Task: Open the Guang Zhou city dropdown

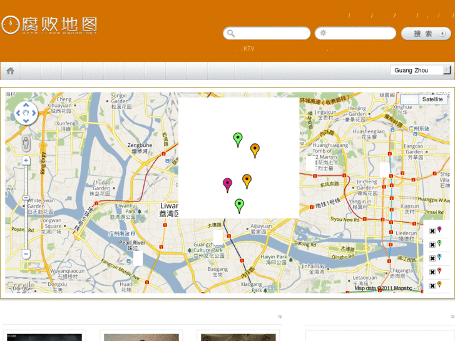Action: click(x=421, y=70)
